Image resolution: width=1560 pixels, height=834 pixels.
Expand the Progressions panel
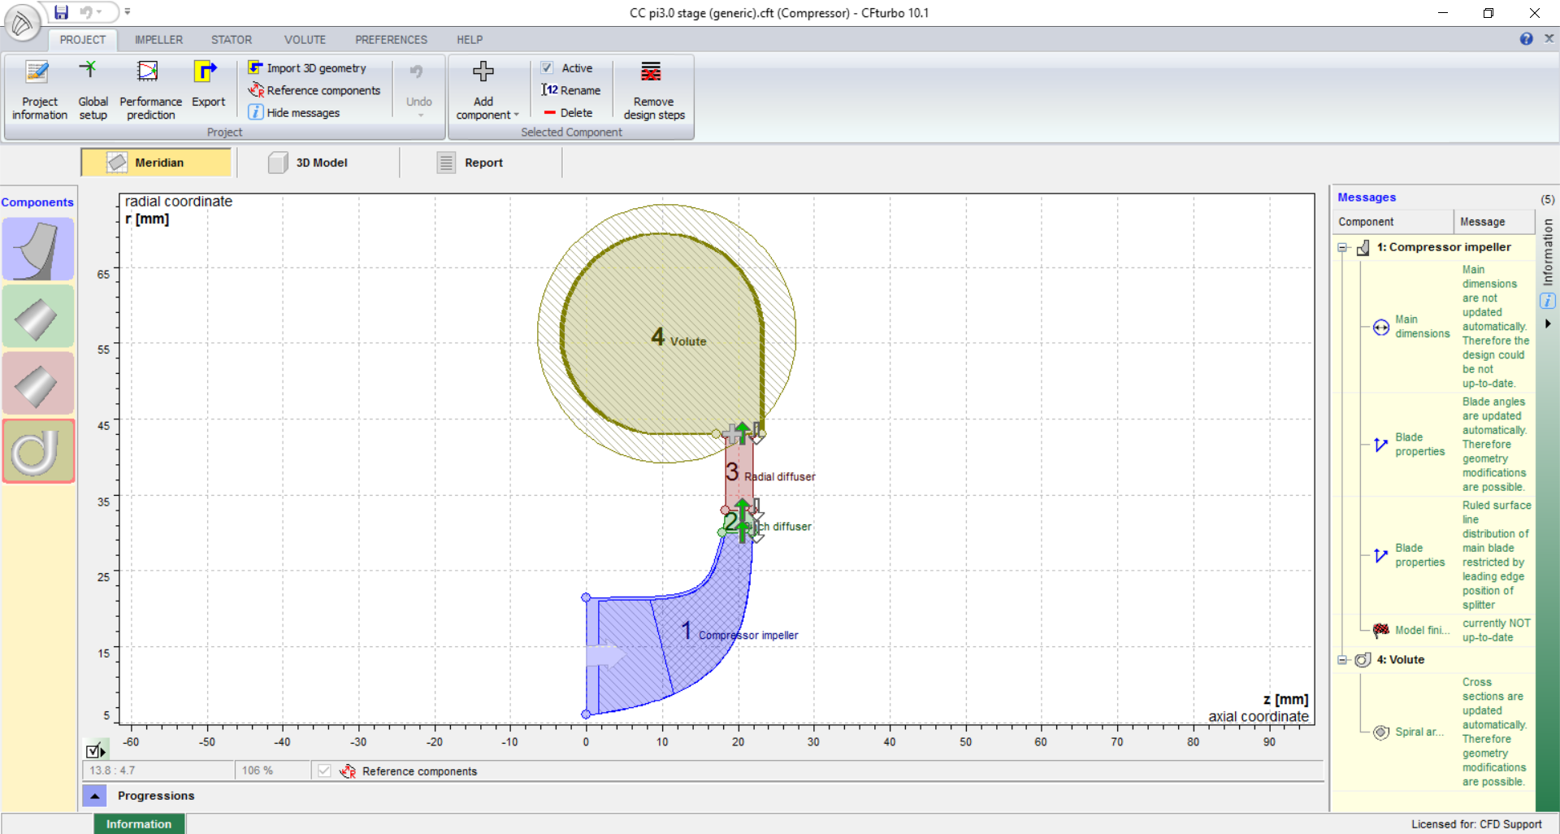95,796
